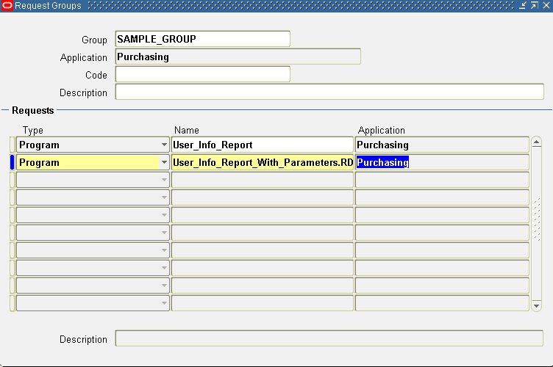
Task: Open Type dropdown in third requests row
Action: pos(164,180)
